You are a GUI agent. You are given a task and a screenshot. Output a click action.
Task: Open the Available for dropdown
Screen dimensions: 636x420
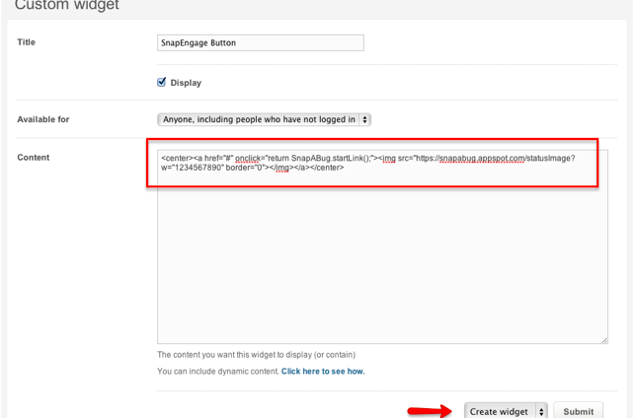click(x=264, y=119)
